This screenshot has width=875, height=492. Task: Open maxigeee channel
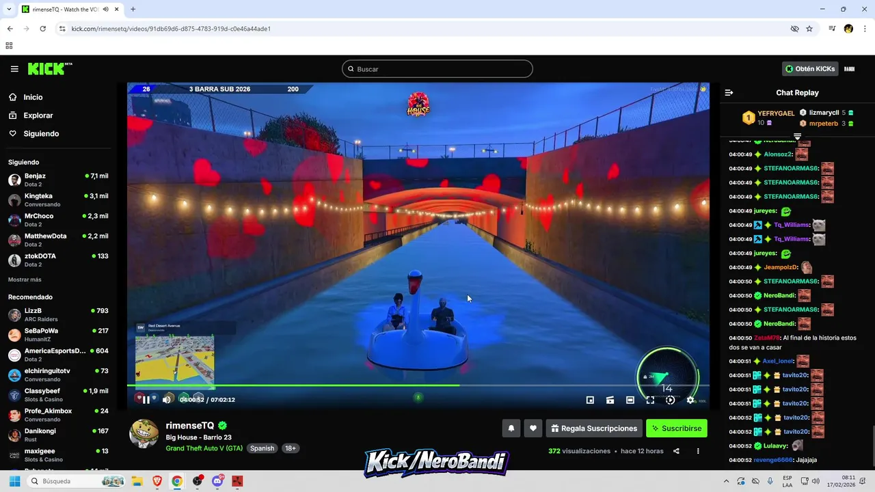(58, 455)
